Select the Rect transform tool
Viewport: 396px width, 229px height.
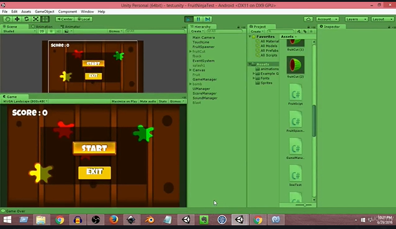pyautogui.click(x=45, y=19)
